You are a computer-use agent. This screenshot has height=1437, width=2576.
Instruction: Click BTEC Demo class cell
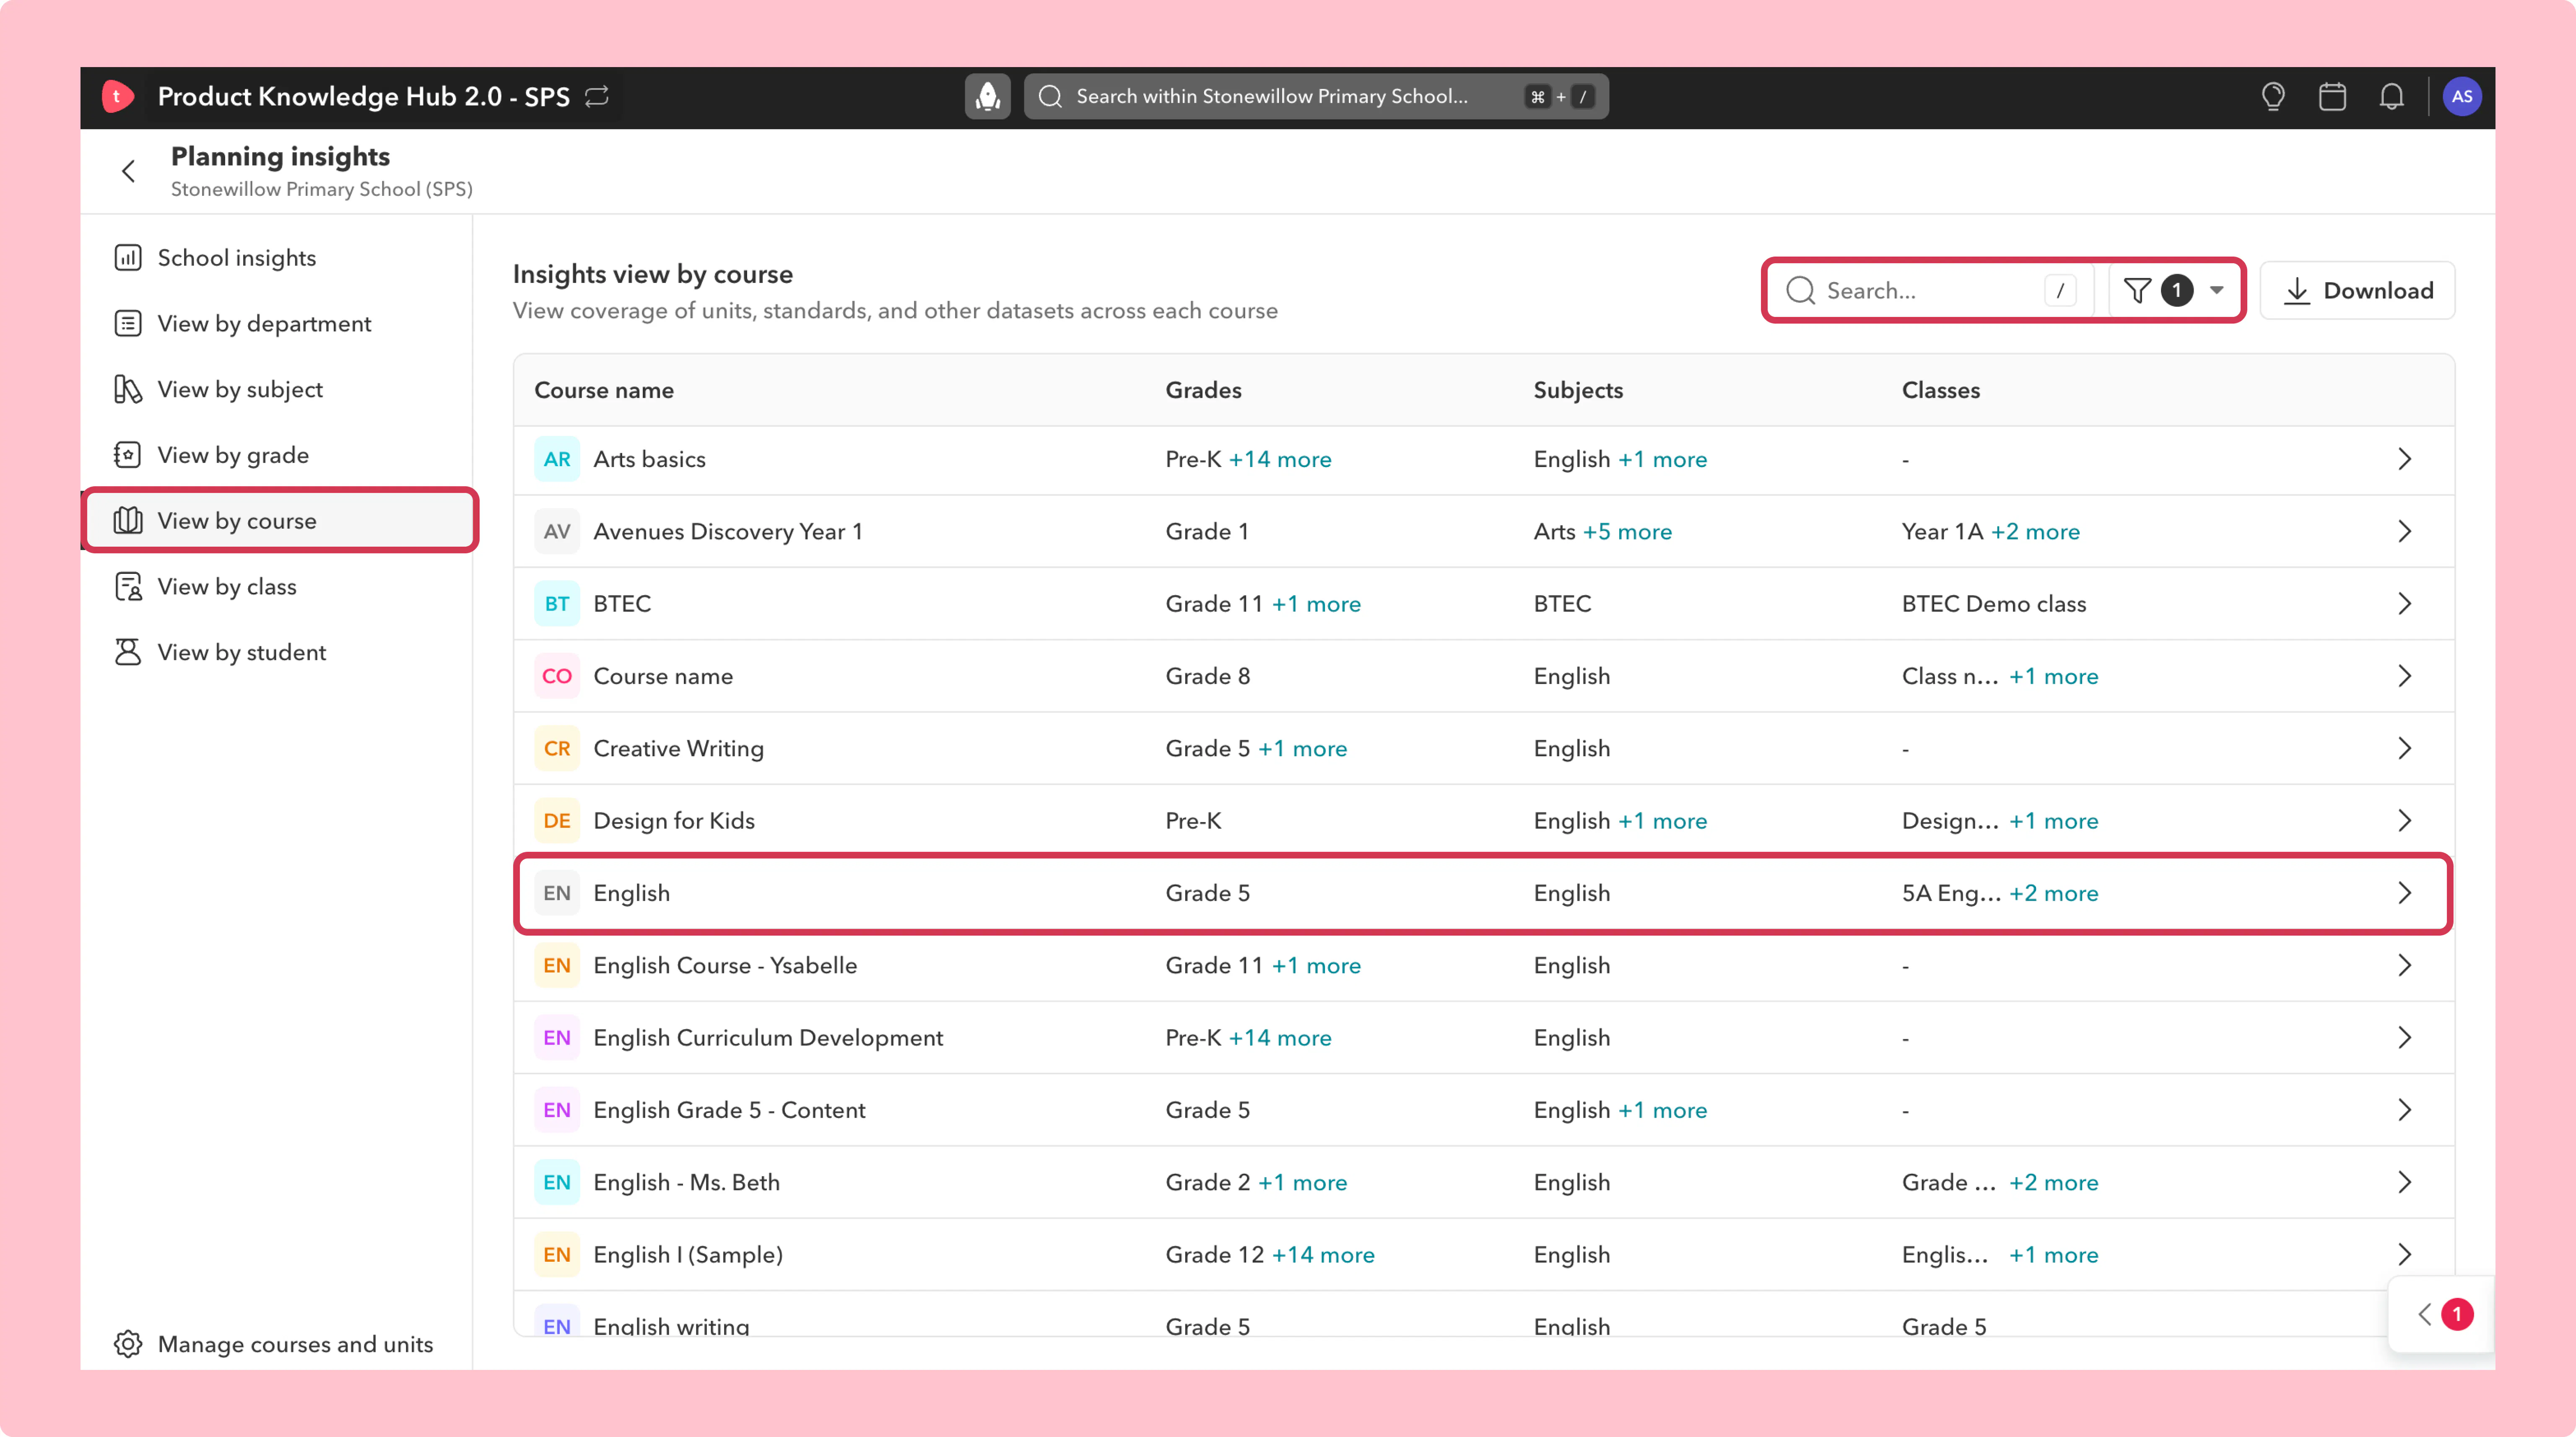1994,604
